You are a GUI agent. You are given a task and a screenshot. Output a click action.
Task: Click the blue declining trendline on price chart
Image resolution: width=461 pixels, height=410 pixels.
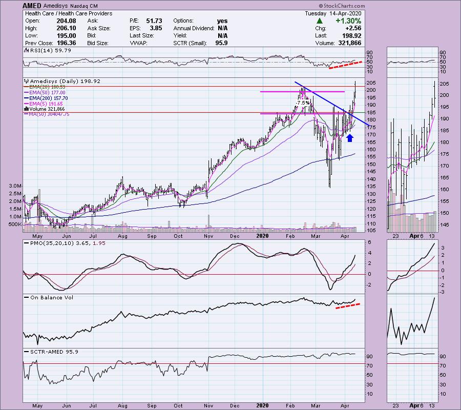tap(331, 104)
